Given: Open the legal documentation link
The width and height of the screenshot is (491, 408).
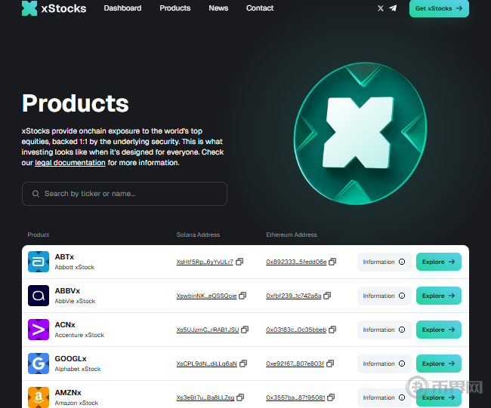Looking at the screenshot, I should point(70,163).
